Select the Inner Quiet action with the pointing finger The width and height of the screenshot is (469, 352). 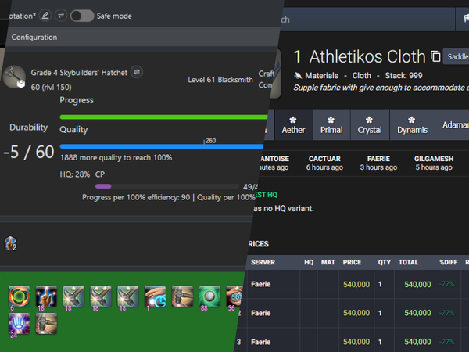tap(46, 296)
